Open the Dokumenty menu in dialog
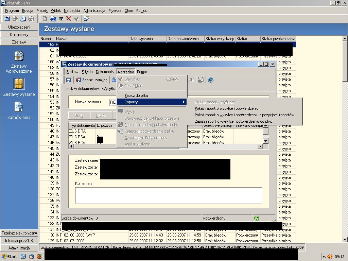The width and height of the screenshot is (348, 261). [x=105, y=72]
